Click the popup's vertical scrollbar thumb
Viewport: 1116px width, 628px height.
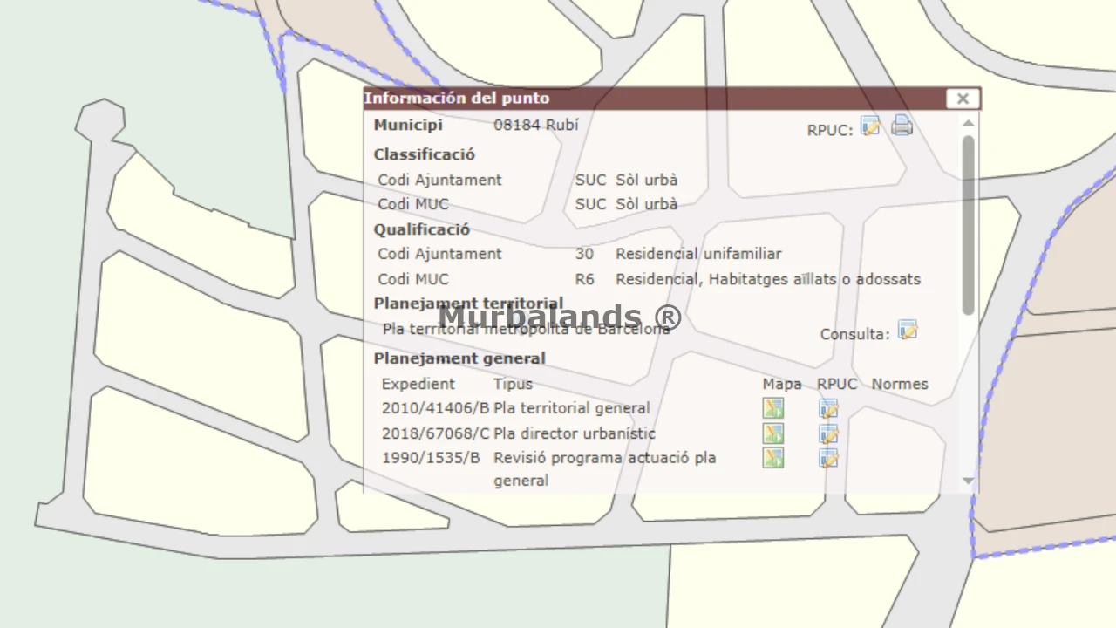pos(968,225)
